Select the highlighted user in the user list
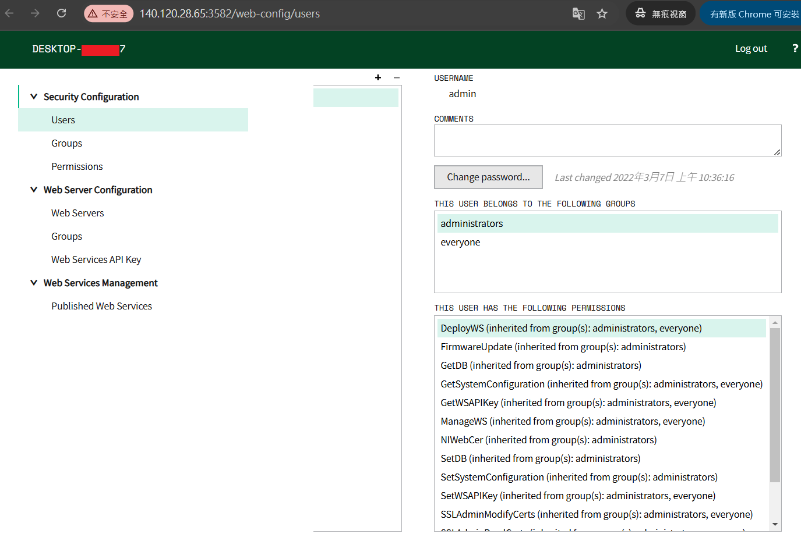Screen dimensions: 801x541 click(x=356, y=98)
